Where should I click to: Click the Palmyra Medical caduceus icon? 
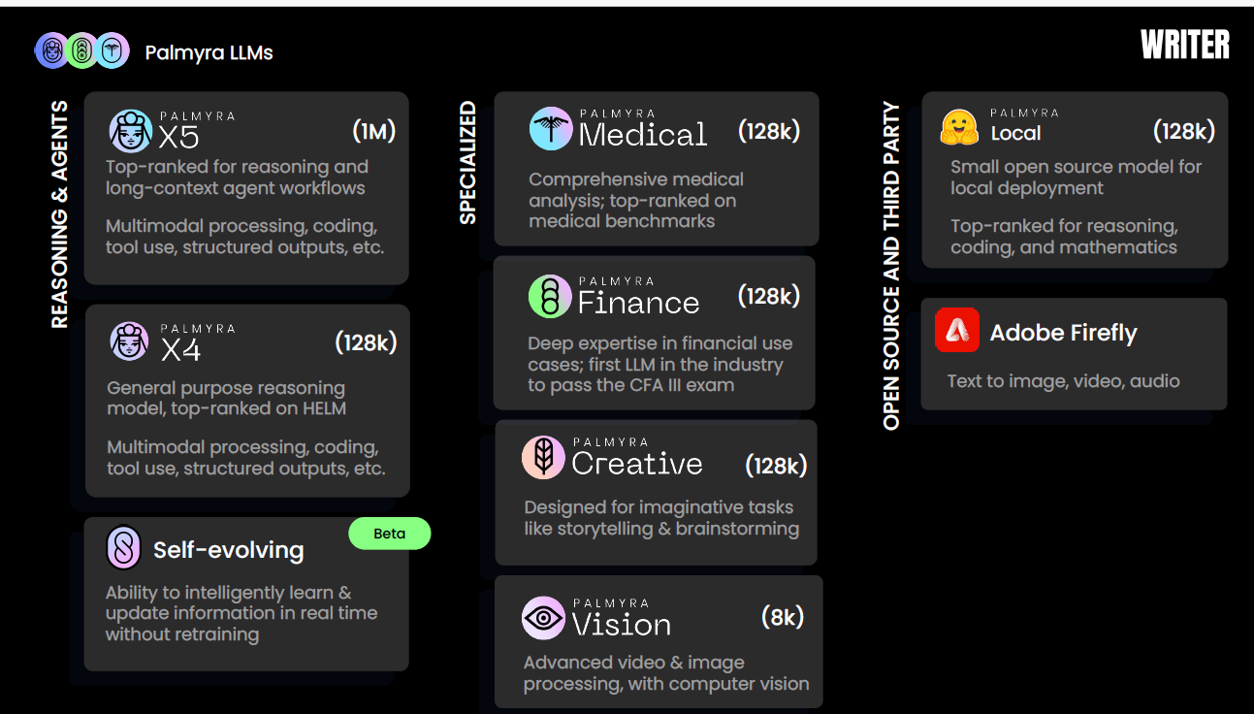pyautogui.click(x=551, y=129)
